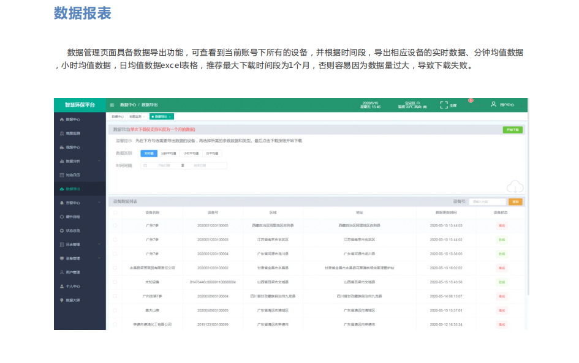
Task: Click green 开始下载 button
Action: tap(513, 130)
